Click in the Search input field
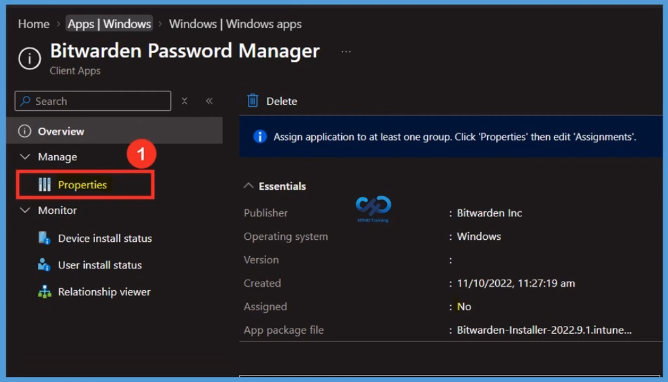The height and width of the screenshot is (382, 668). [x=93, y=101]
